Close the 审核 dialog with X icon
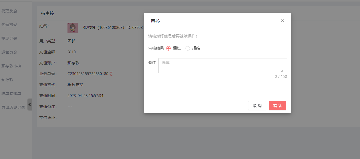Viewport: 360px width, 159px height. (x=282, y=21)
